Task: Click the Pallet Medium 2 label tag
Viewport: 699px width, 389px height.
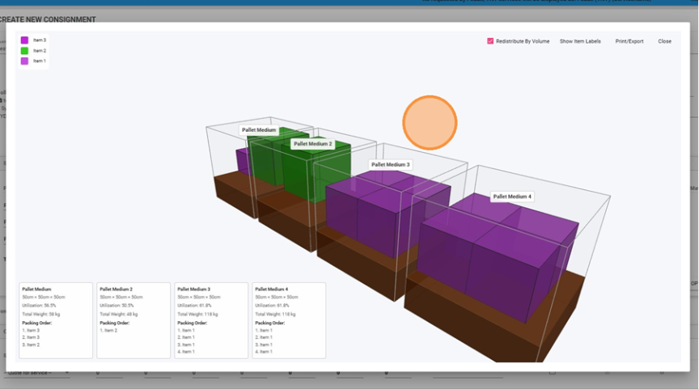Action: pyautogui.click(x=312, y=144)
